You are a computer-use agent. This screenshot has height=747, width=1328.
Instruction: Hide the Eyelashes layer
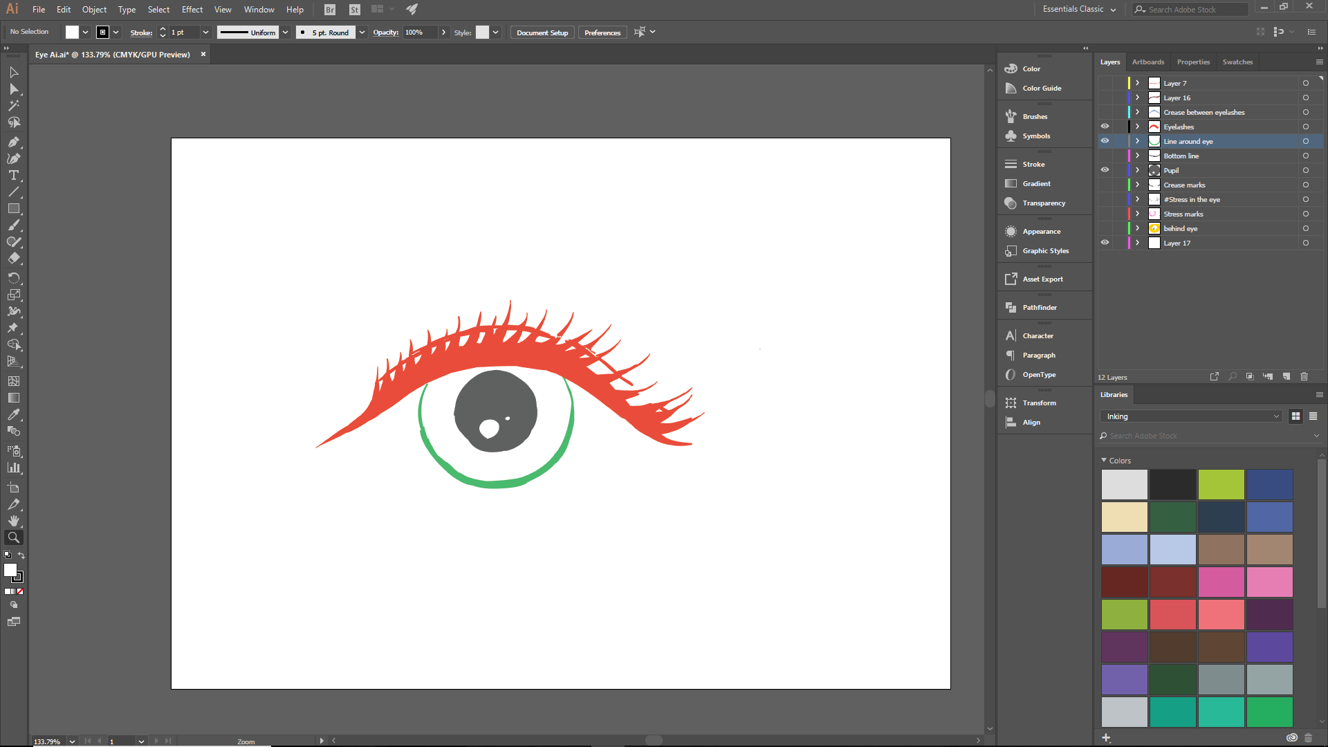[1105, 127]
